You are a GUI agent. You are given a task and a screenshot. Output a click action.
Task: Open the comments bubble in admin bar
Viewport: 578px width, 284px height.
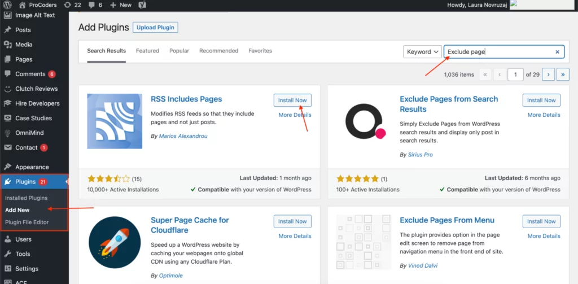tap(92, 5)
